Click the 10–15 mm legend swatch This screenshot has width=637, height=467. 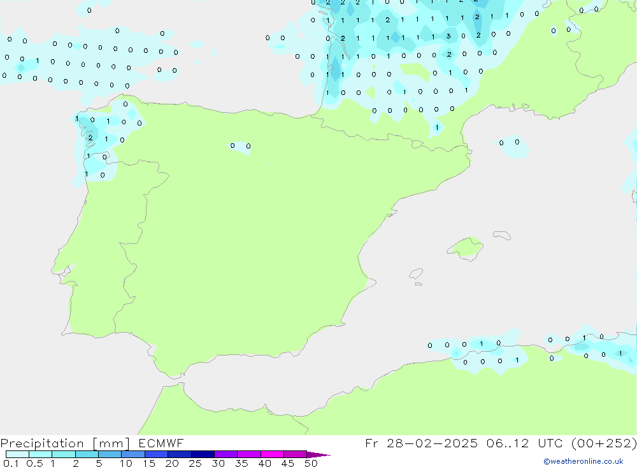point(133,454)
